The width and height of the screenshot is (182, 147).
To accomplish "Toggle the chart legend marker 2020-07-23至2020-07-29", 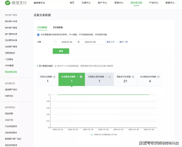I will pos(92,135).
